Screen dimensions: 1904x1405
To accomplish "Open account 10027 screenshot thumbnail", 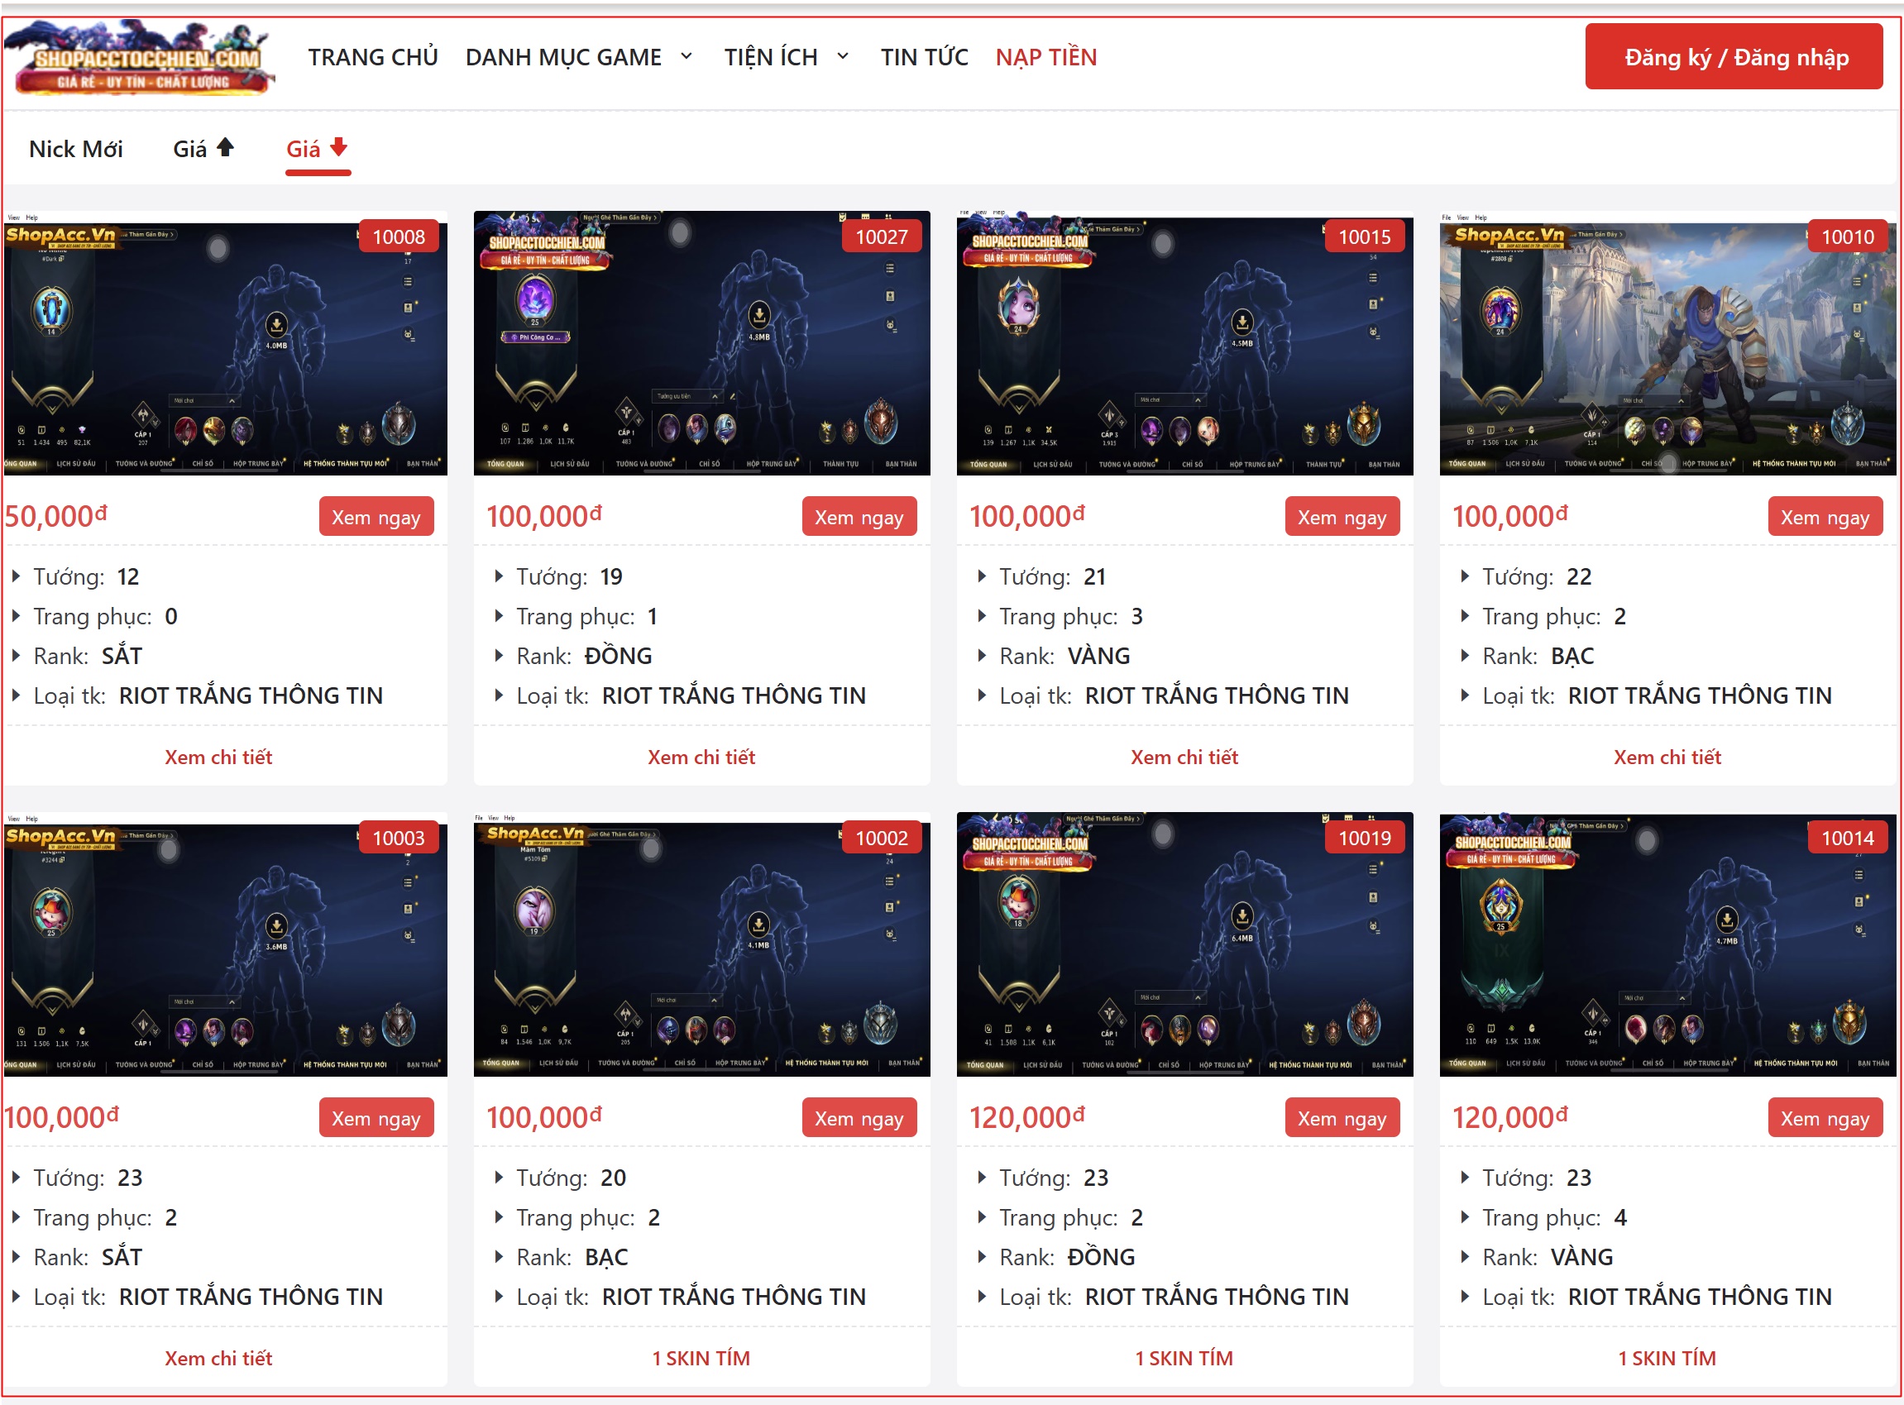I will [702, 343].
